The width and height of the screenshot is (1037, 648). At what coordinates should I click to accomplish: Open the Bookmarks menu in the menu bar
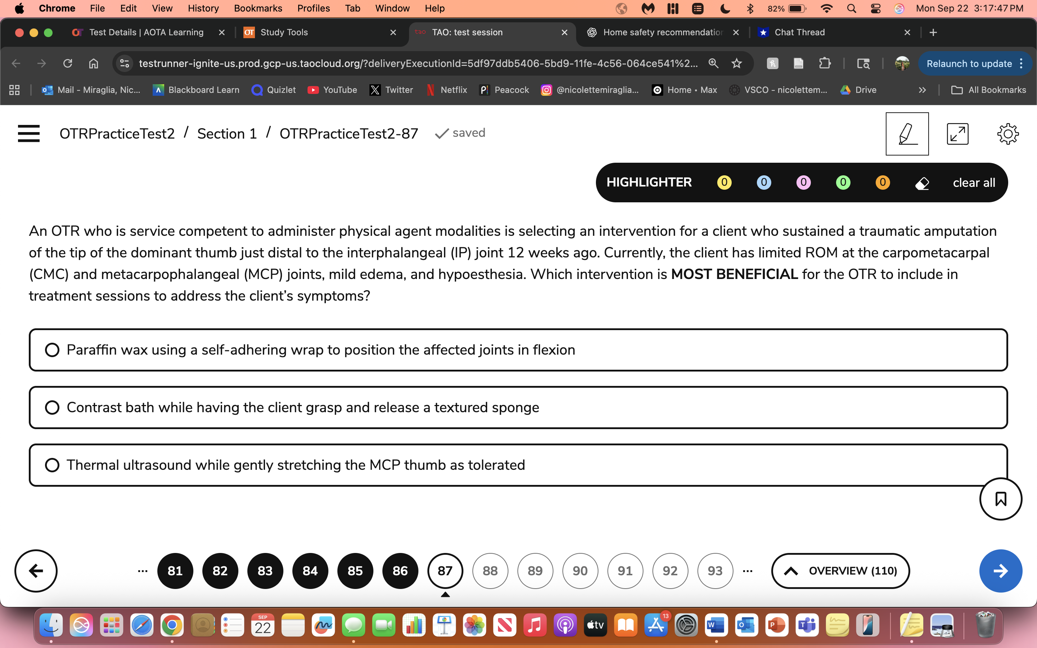[257, 8]
